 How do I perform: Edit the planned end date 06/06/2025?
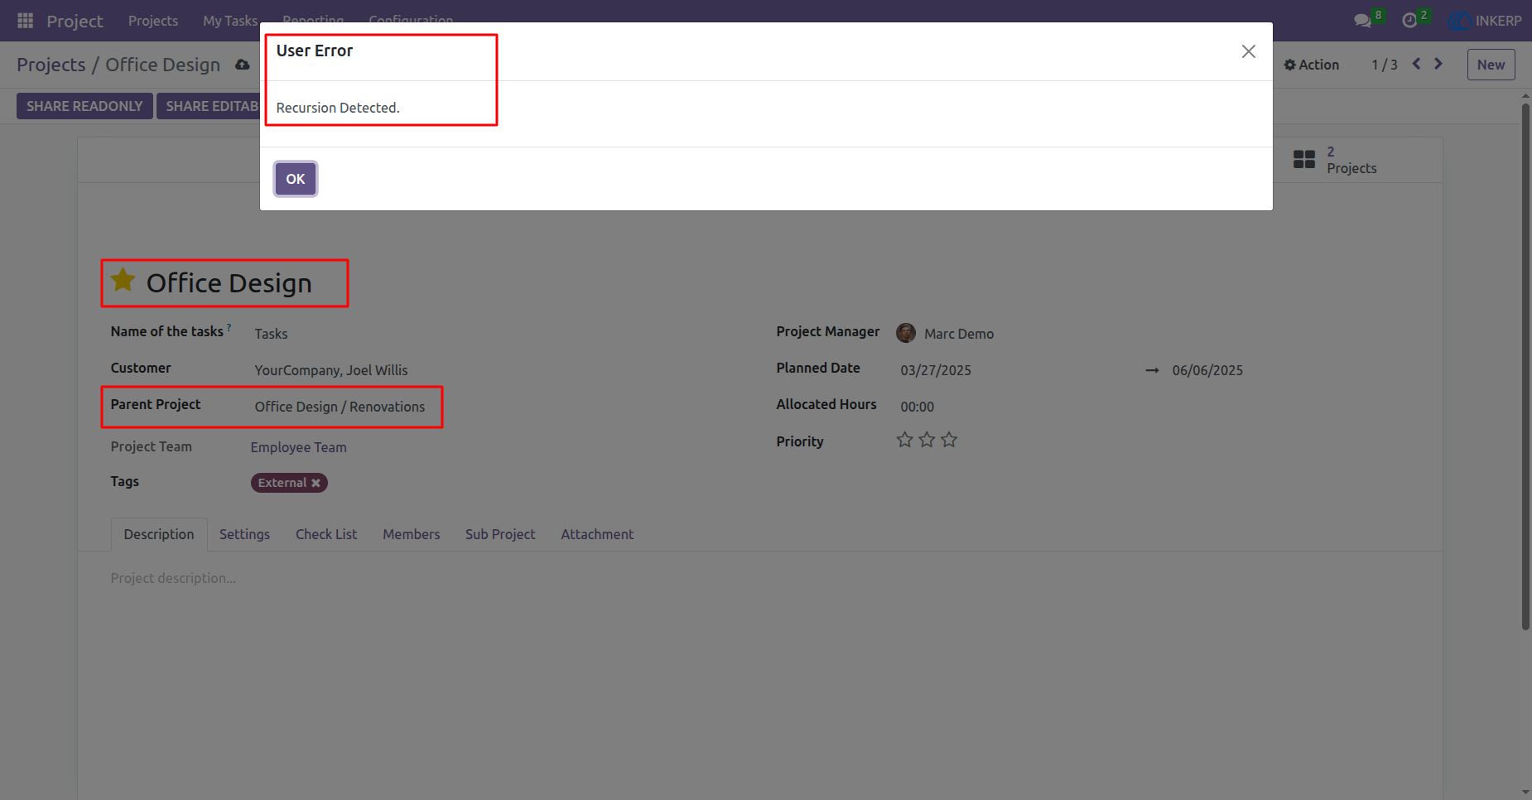point(1207,370)
